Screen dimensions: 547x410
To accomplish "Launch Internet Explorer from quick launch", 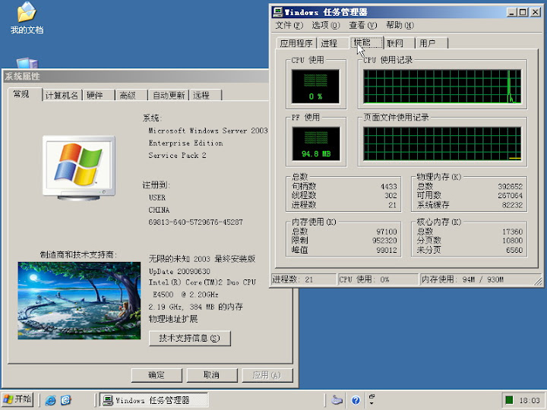I will (x=51, y=400).
